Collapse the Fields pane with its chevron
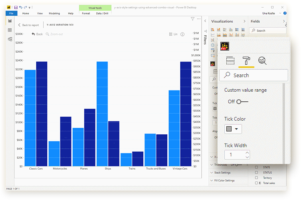This screenshot has height=201, width=301. (x=284, y=21)
